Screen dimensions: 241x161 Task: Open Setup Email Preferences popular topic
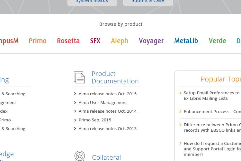click(212, 96)
